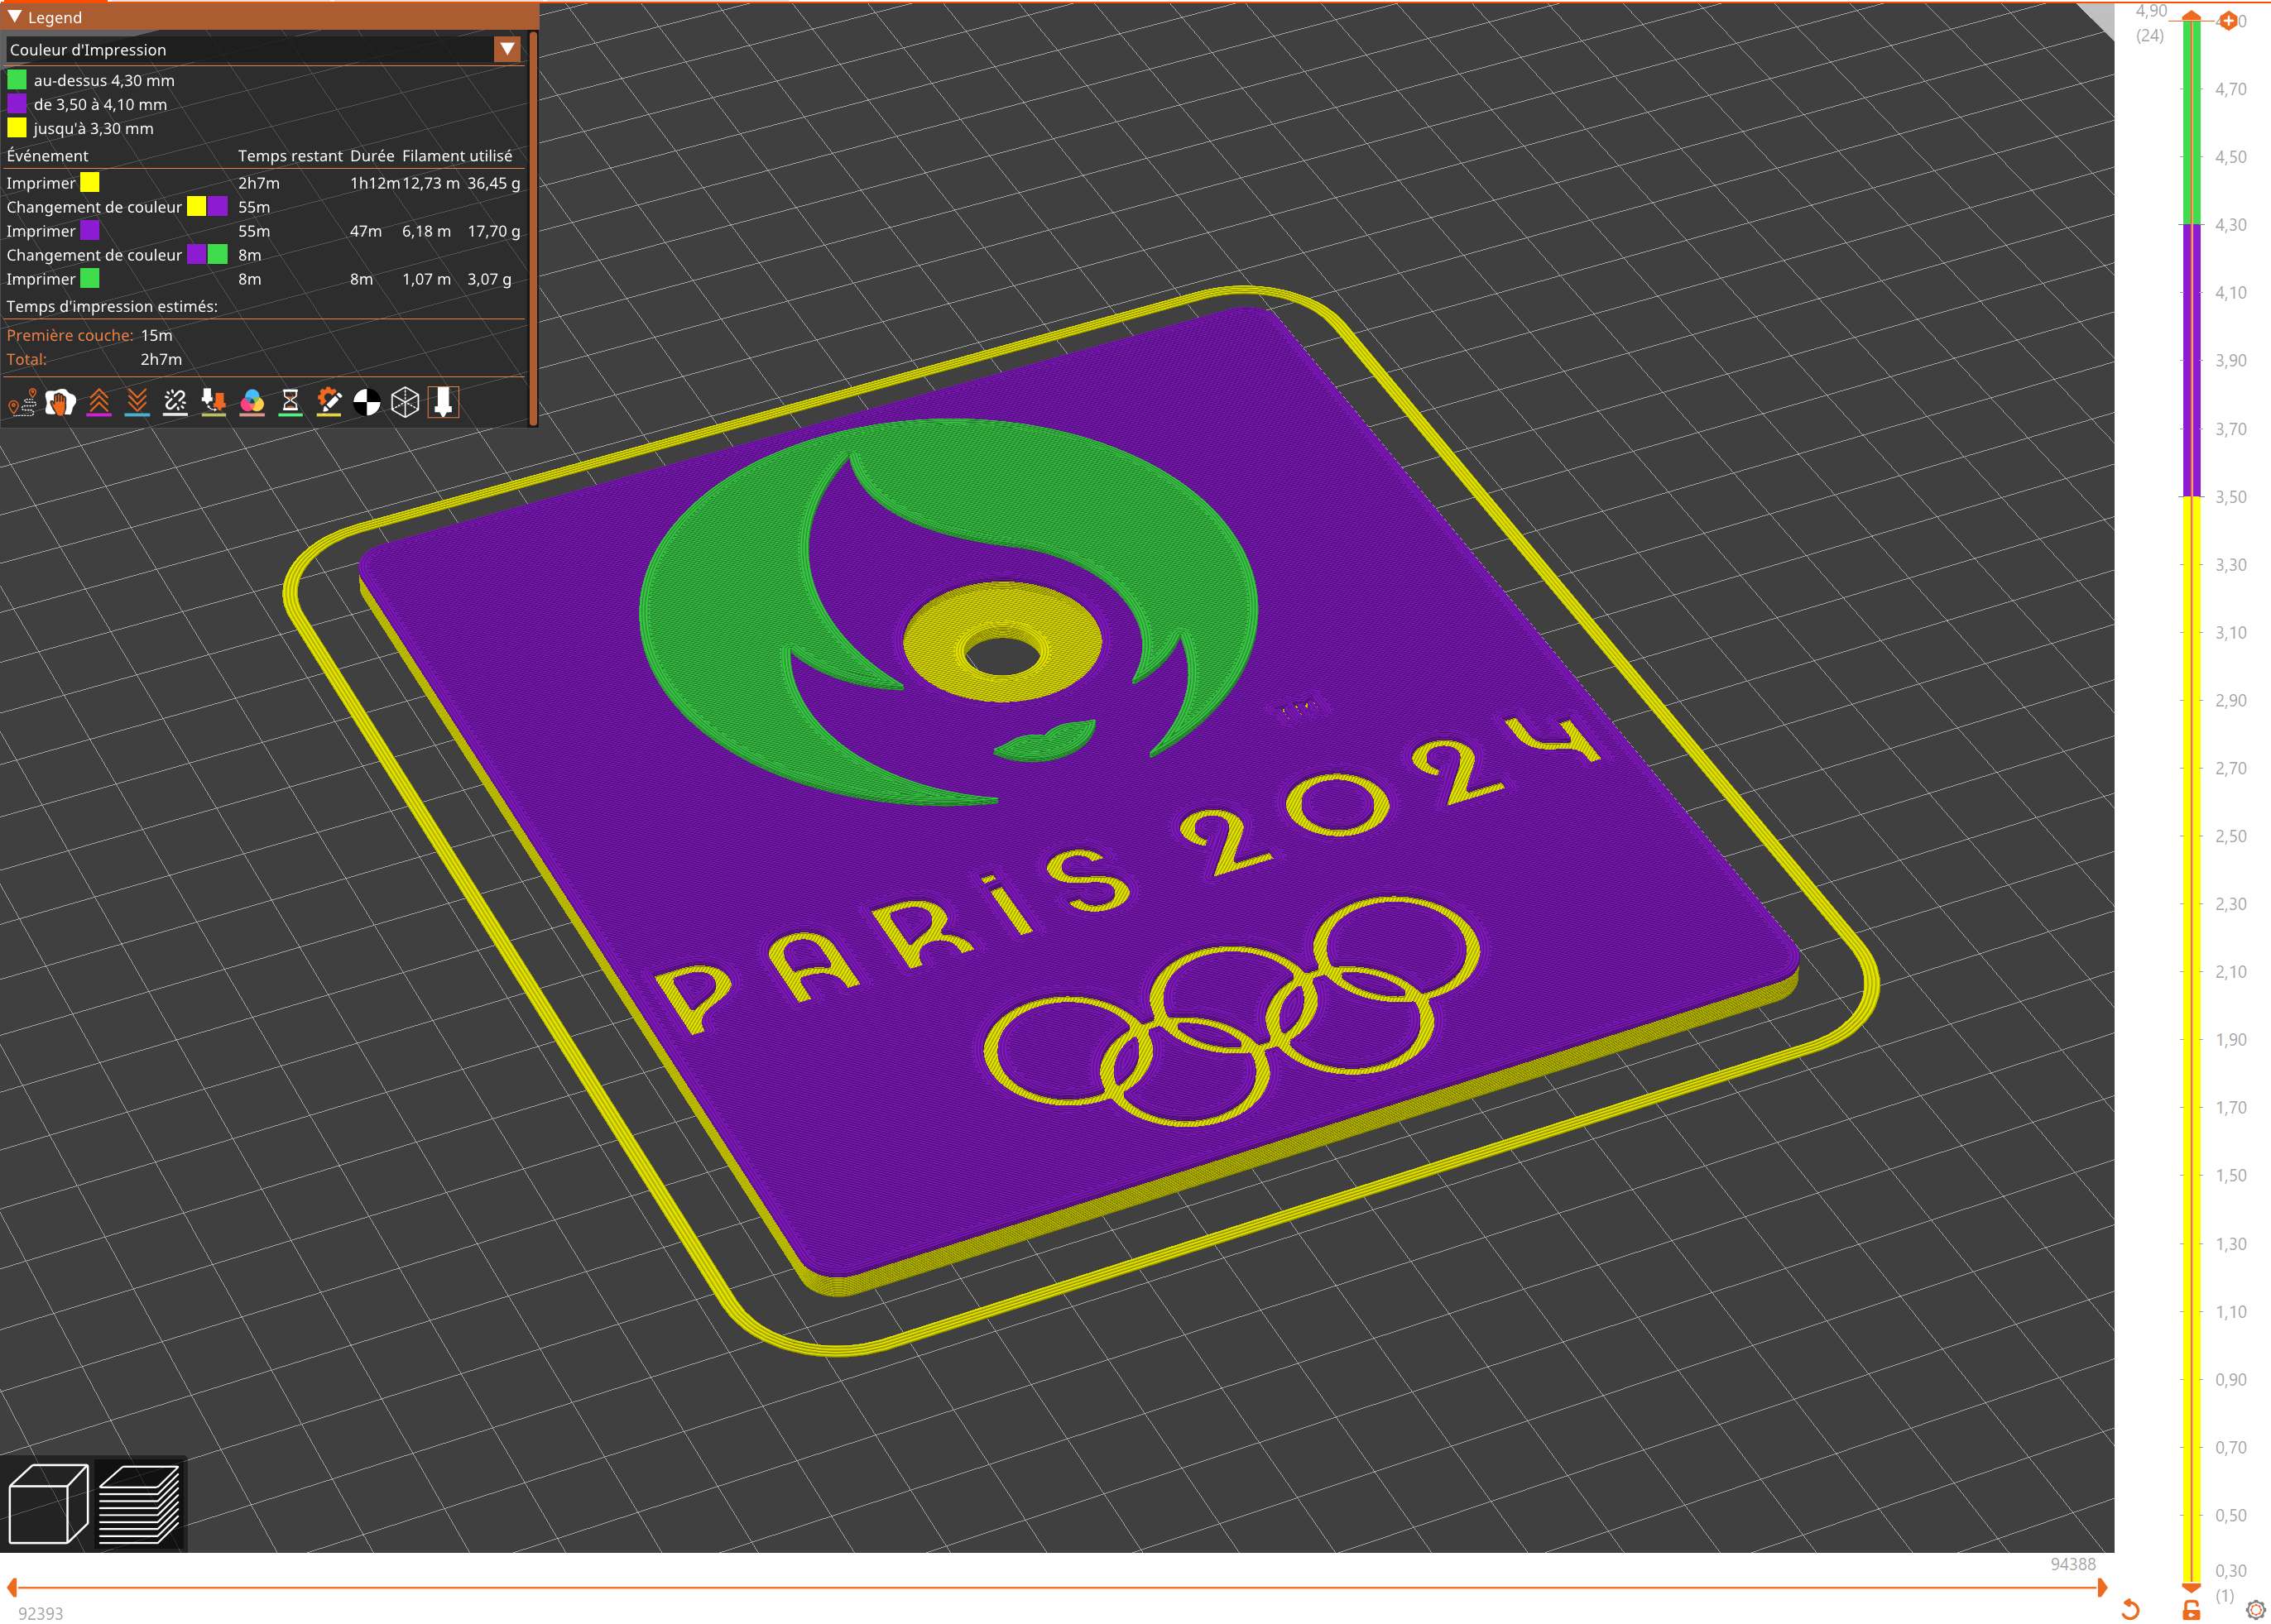Toggle deretractions icon with downward chevrons
This screenshot has width=2271, height=1624.
[x=137, y=402]
